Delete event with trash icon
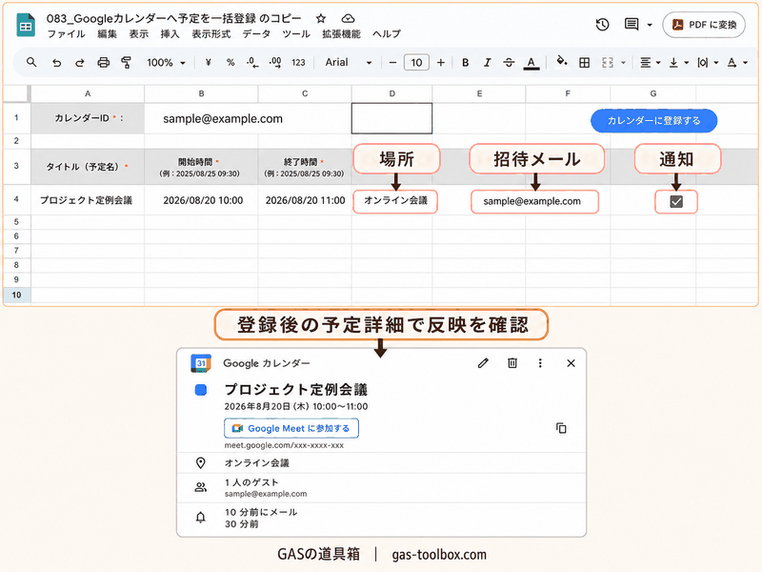This screenshot has width=762, height=572. (512, 363)
